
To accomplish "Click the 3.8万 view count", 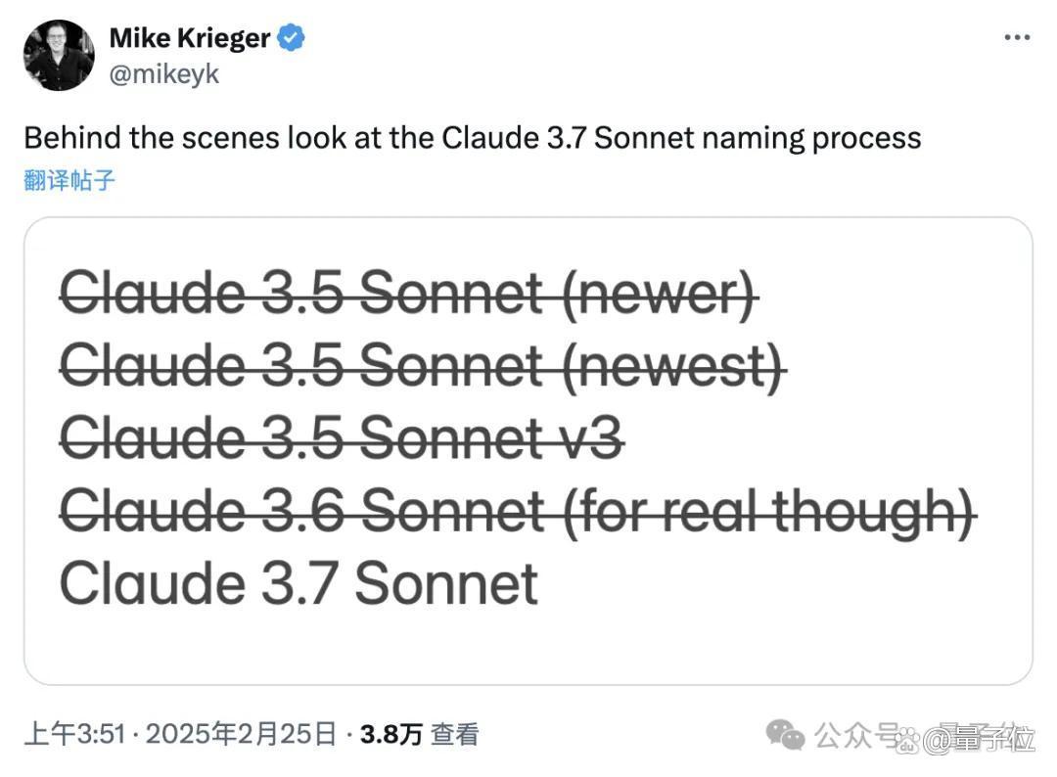I will click(x=391, y=735).
